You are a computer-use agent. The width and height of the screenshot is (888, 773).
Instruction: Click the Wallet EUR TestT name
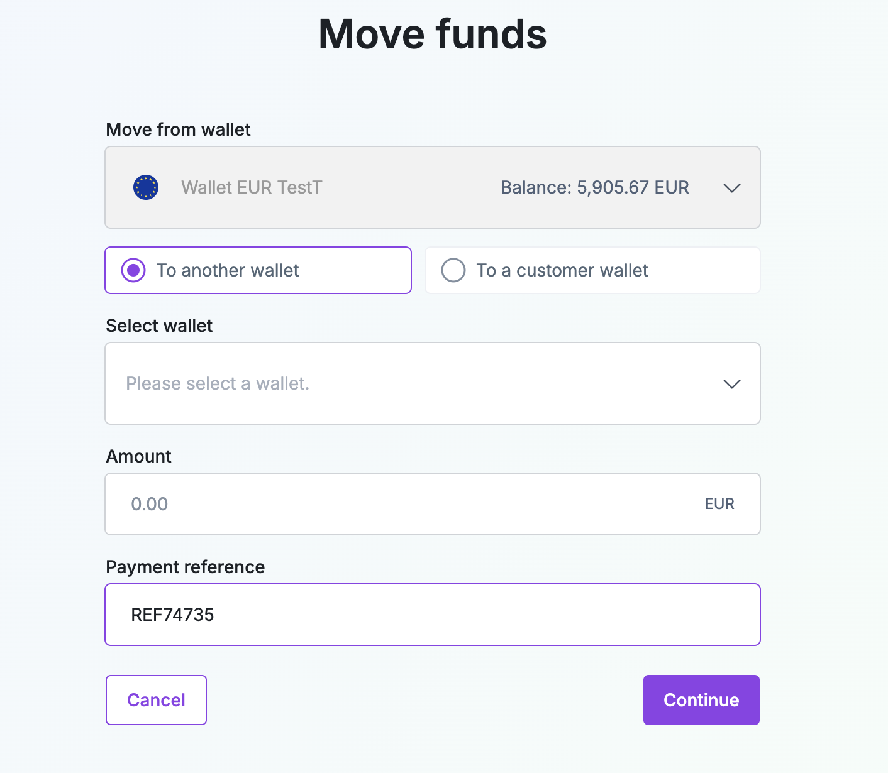[252, 187]
